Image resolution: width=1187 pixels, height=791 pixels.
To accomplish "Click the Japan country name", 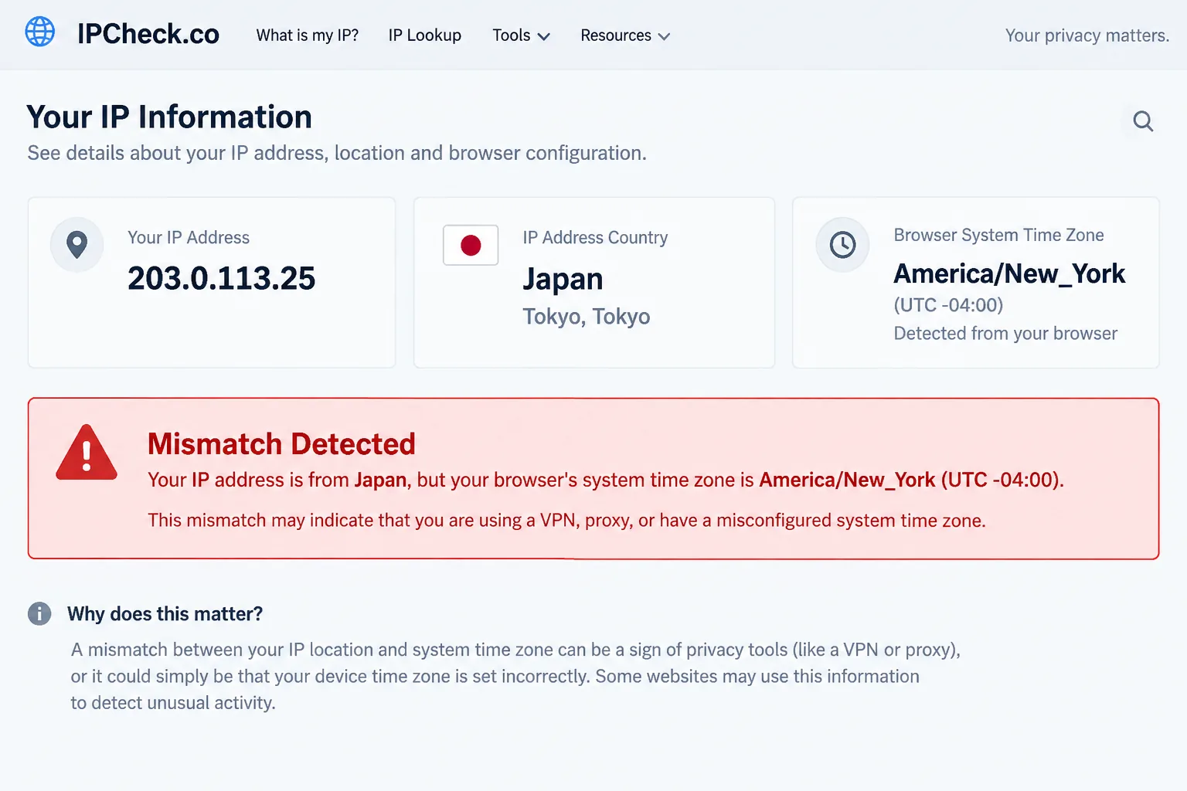I will tap(563, 280).
